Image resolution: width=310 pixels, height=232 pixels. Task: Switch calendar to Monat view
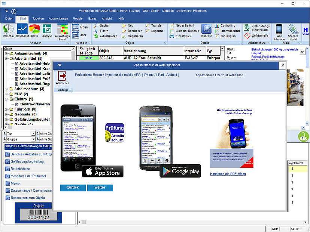click(80, 27)
